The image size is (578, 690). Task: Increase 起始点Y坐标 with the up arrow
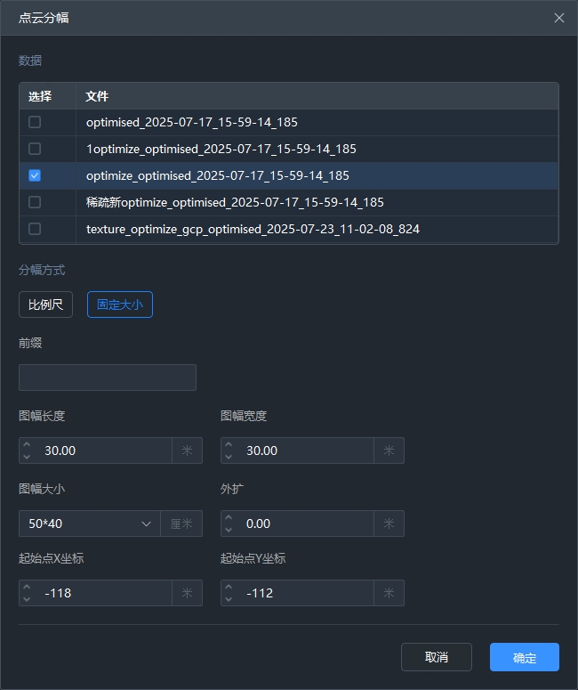click(x=229, y=587)
